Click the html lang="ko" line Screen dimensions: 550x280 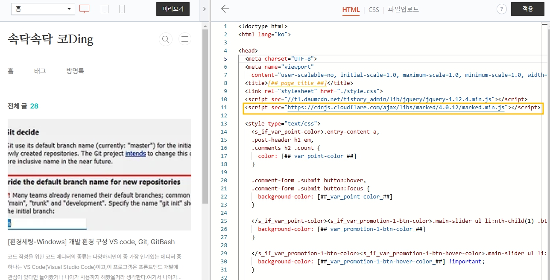pyautogui.click(x=264, y=35)
